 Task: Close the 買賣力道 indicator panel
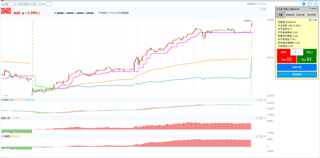point(264,118)
